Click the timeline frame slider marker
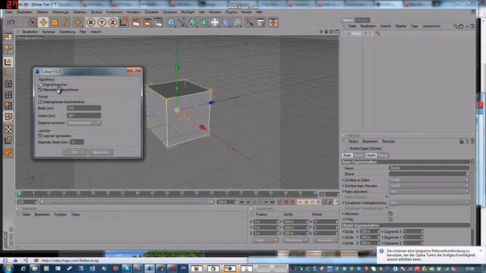Image resolution: width=486 pixels, height=273 pixels. 20,193
